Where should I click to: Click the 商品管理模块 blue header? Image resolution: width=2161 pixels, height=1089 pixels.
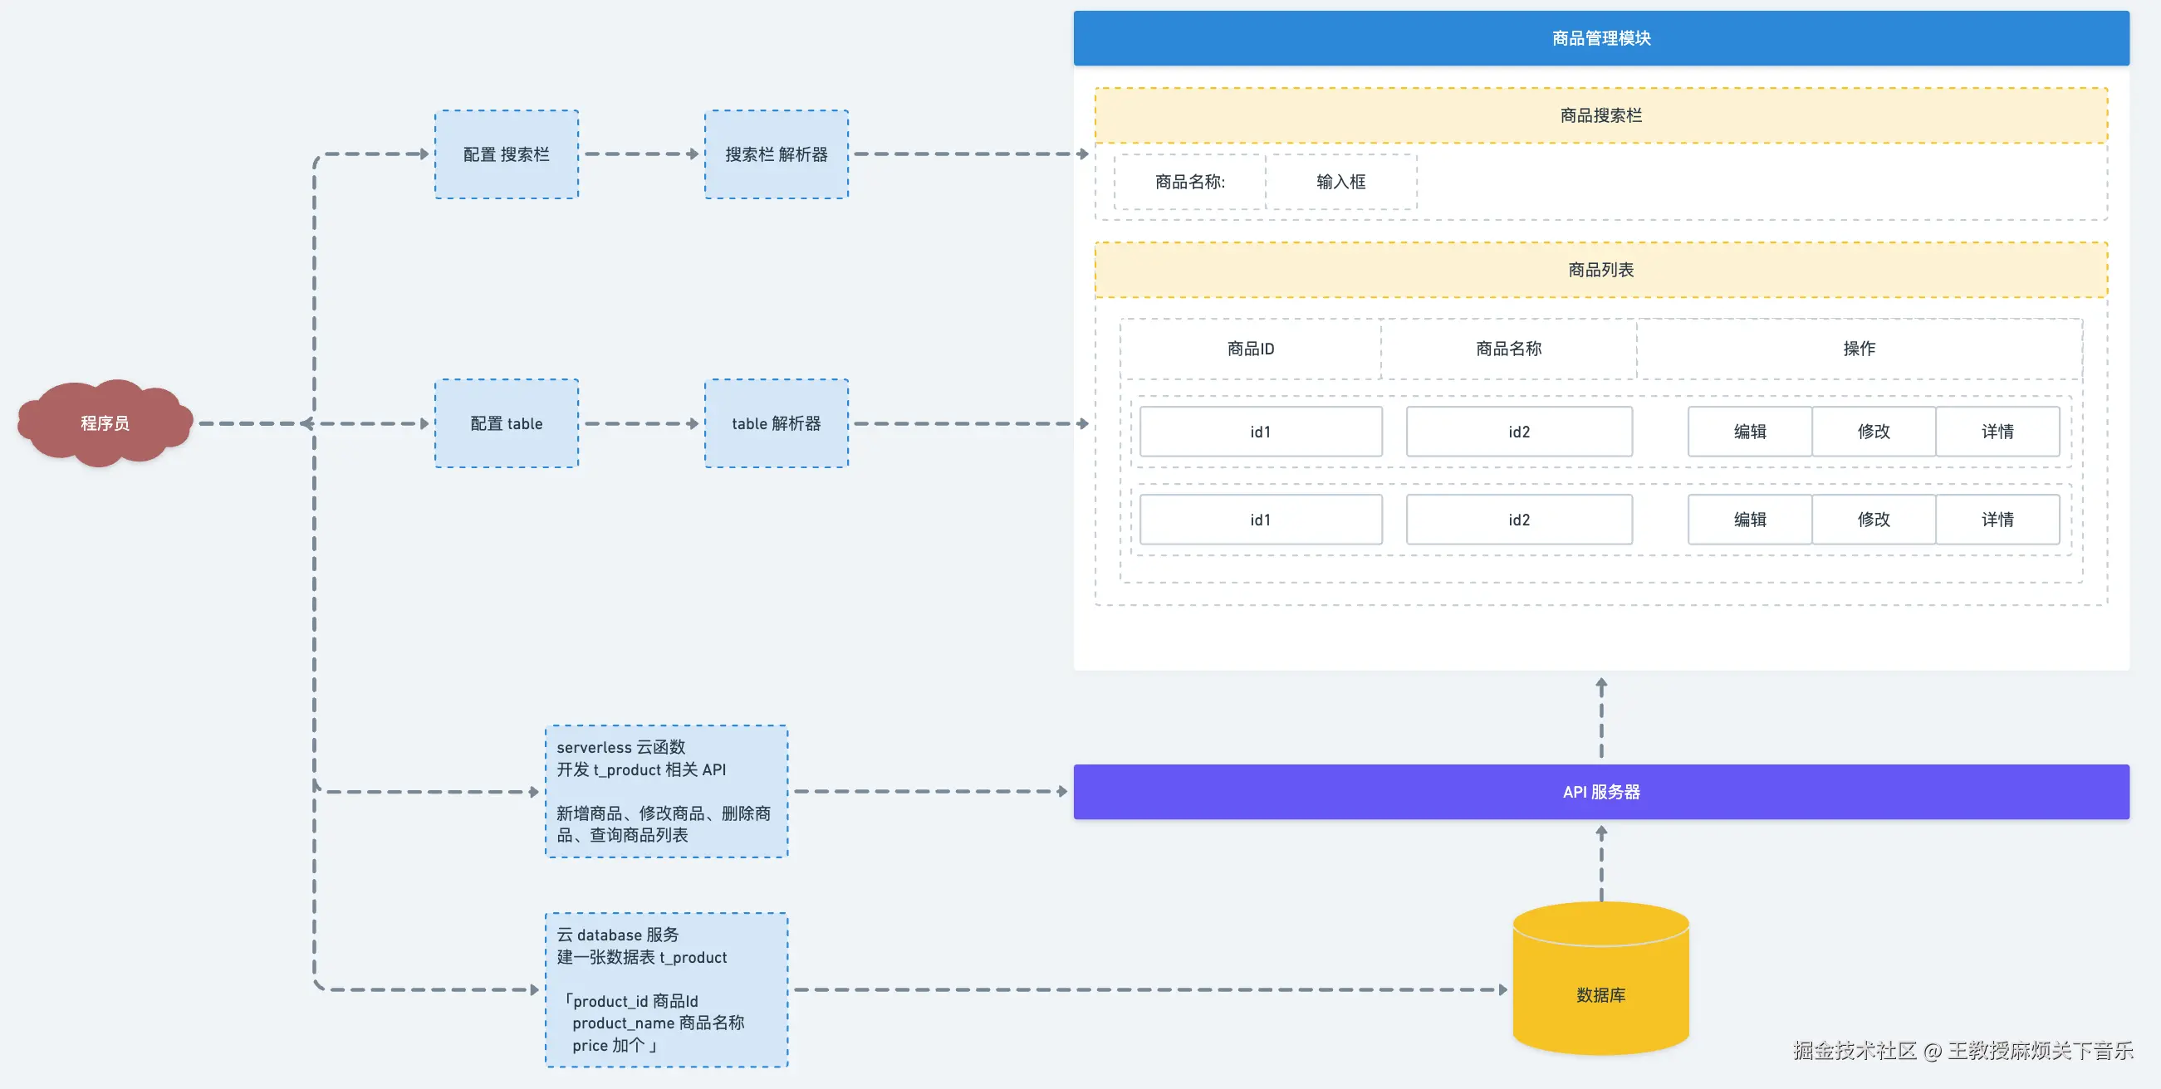[1600, 38]
